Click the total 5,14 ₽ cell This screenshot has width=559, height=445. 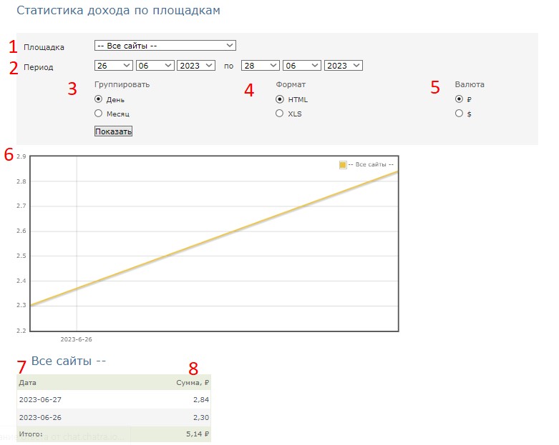[198, 434]
